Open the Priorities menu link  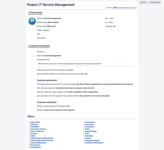pos(34,125)
